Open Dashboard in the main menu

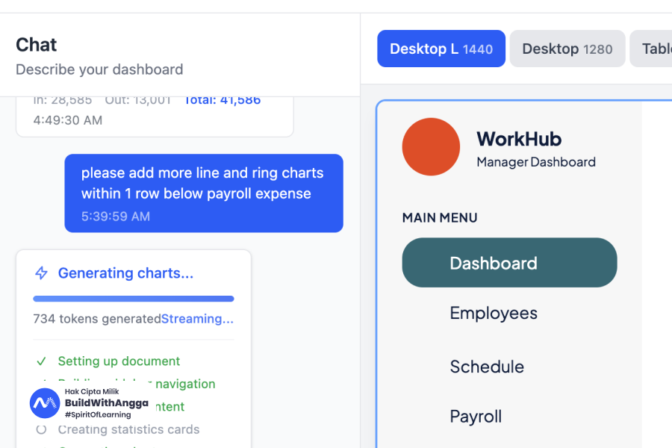coord(509,263)
